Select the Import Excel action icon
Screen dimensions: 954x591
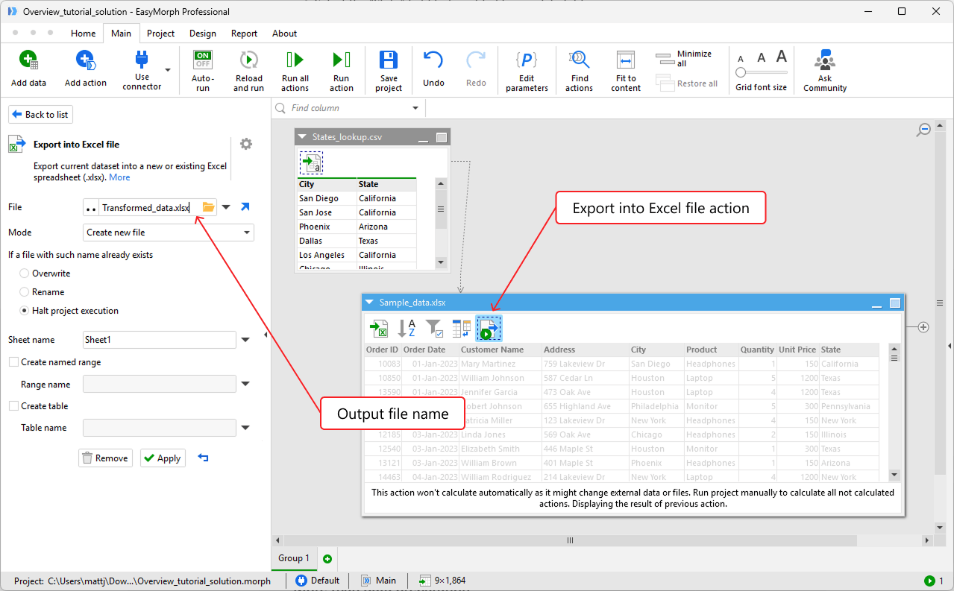(x=379, y=328)
